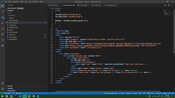Change the UTF-8 file encoding

pos(135,93)
